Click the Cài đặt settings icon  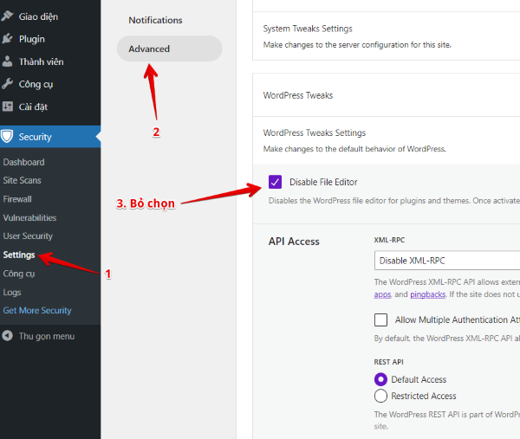[x=8, y=107]
